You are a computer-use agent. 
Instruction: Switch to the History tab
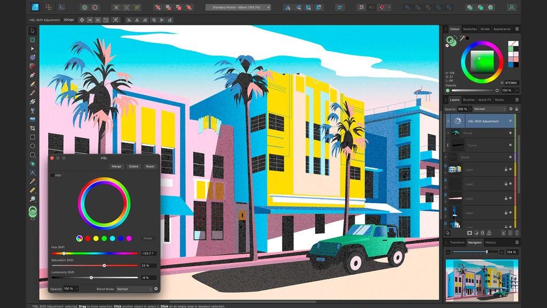click(x=491, y=242)
